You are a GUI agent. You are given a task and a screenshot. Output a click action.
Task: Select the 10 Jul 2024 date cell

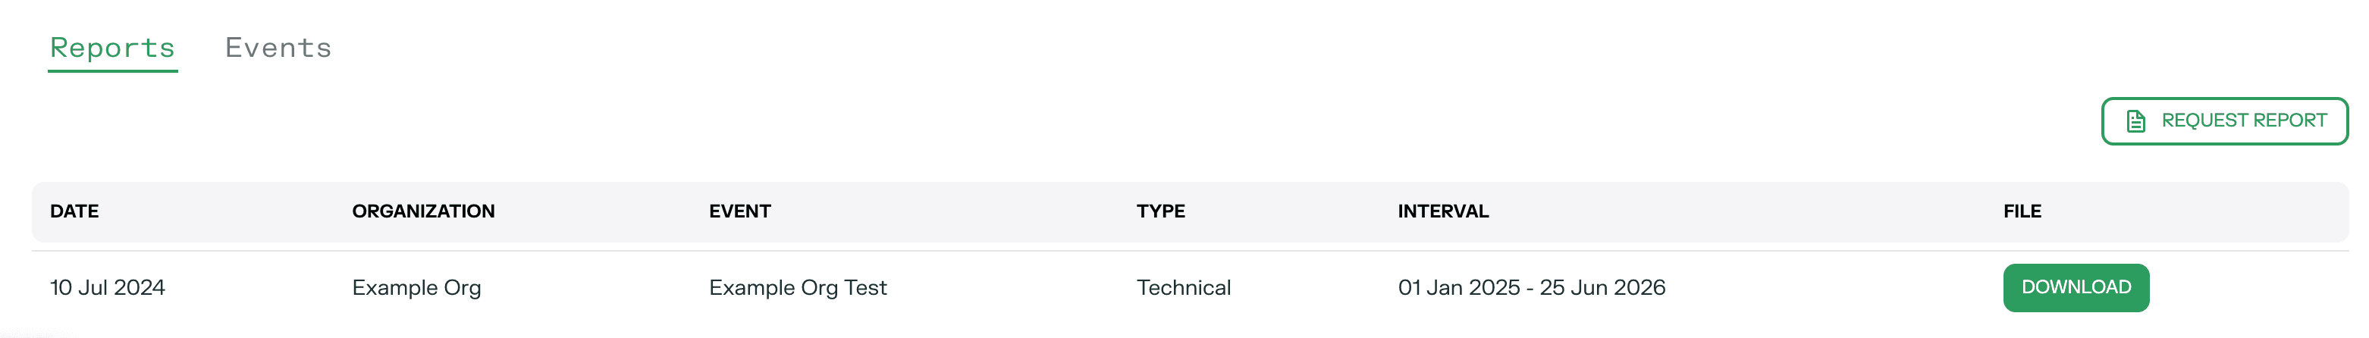pyautogui.click(x=108, y=287)
